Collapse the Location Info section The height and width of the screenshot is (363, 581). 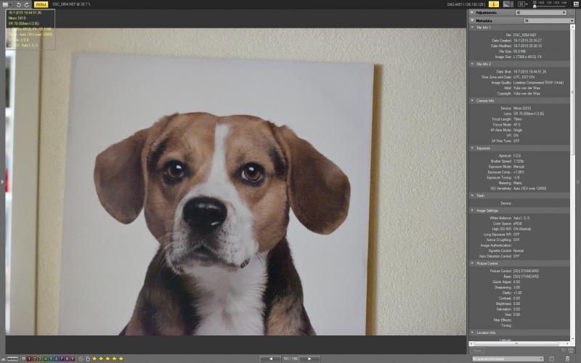(472, 333)
